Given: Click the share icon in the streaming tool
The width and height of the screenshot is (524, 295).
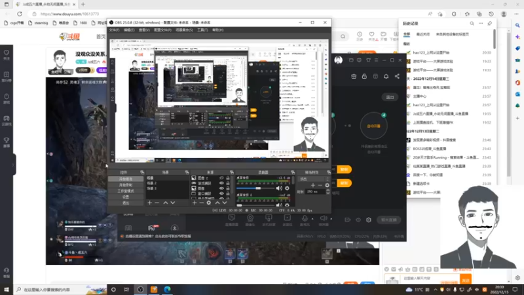Looking at the screenshot, I should [397, 76].
